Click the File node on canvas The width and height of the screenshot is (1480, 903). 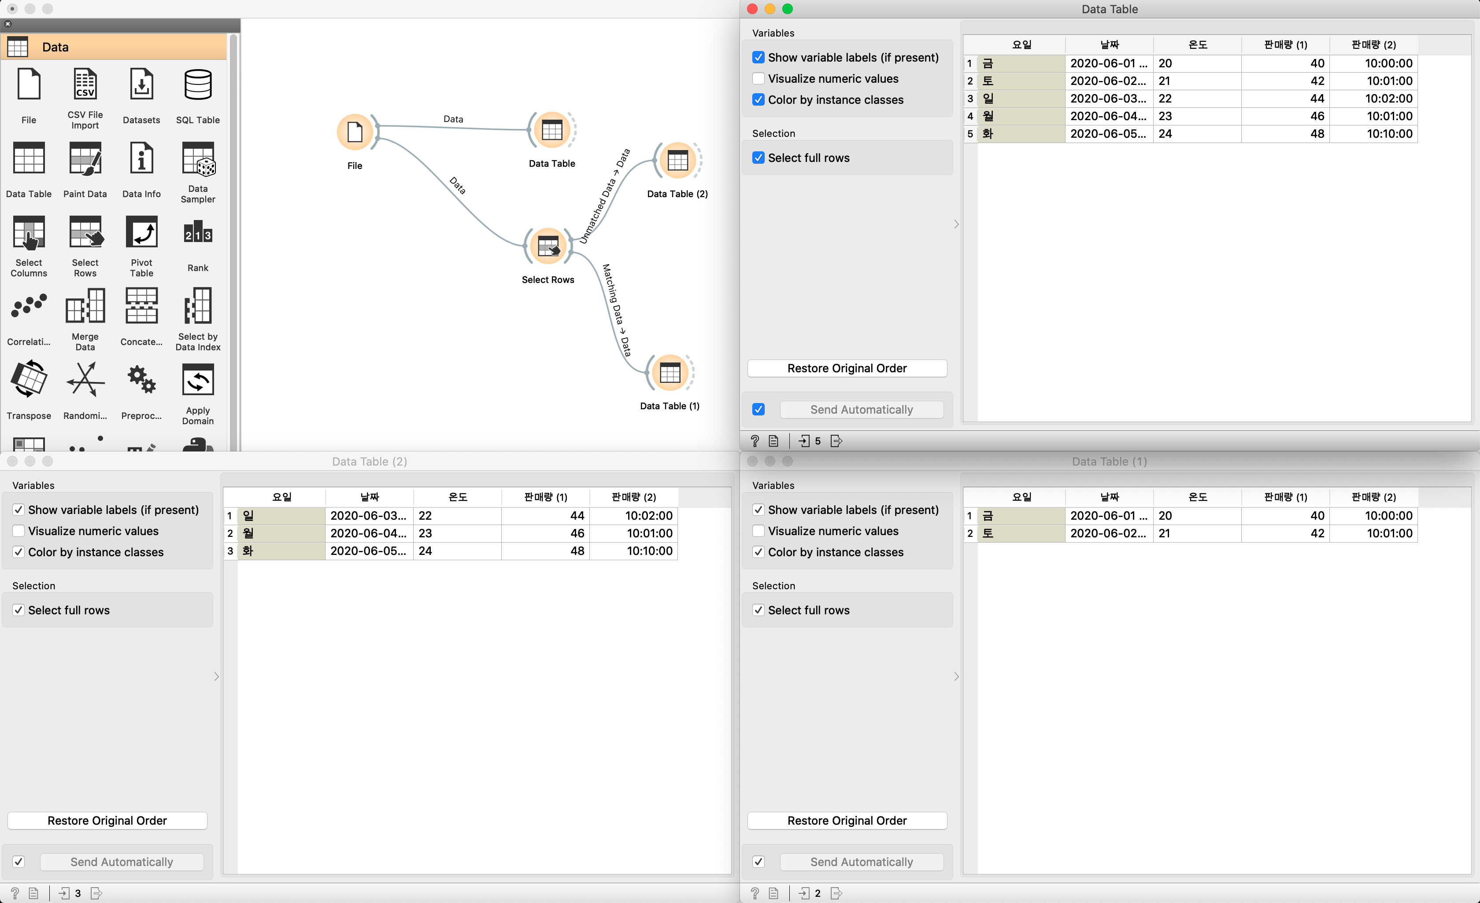click(x=355, y=132)
